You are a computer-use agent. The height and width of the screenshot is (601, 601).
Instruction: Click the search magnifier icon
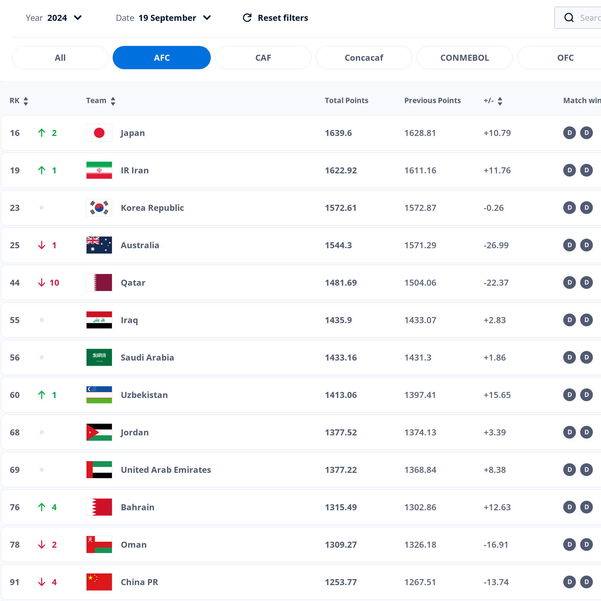tap(569, 18)
